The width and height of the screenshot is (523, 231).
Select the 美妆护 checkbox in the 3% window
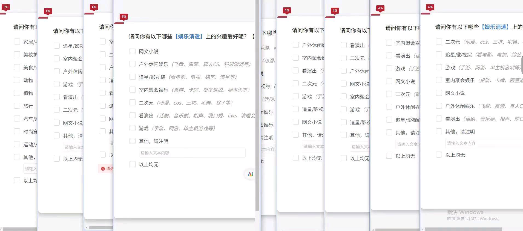click(x=17, y=54)
